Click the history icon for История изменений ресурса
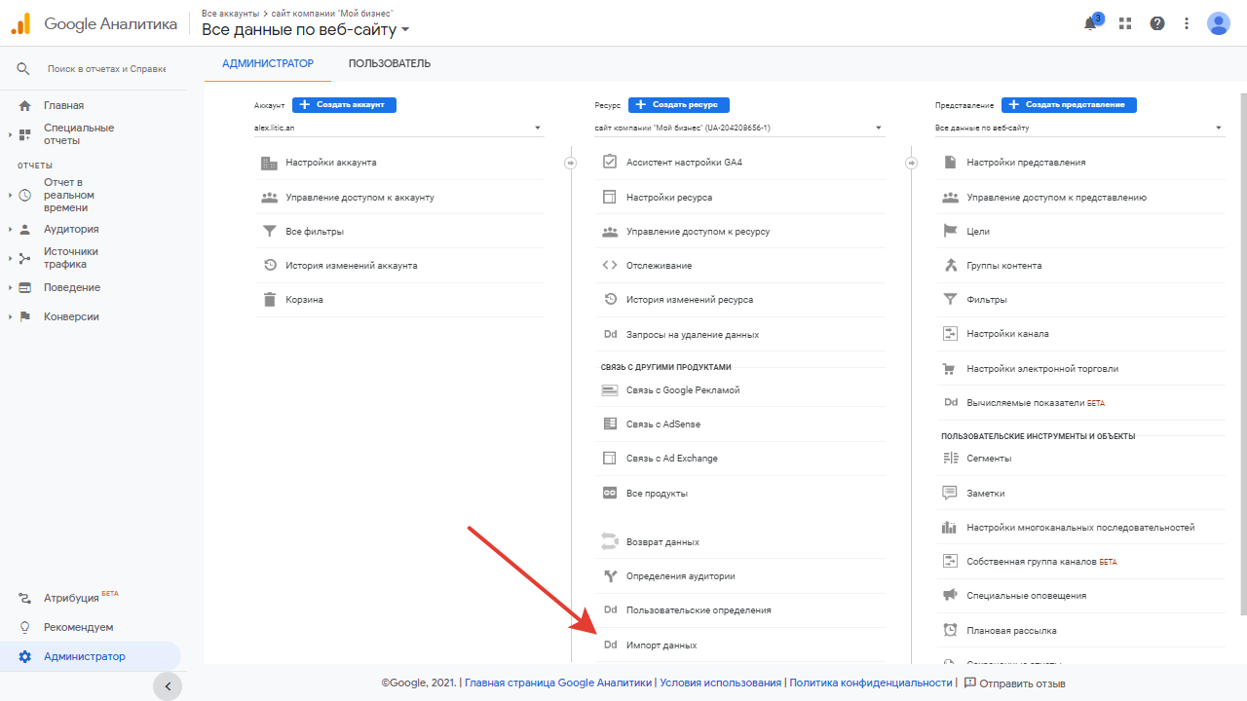This screenshot has width=1247, height=701. coord(610,299)
